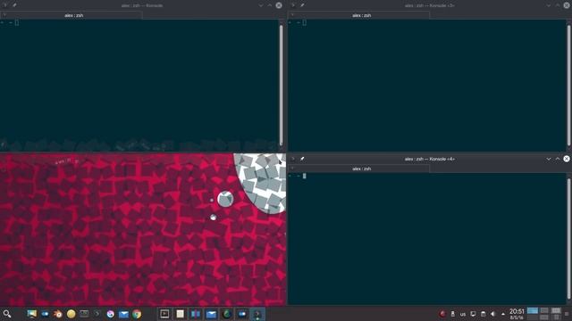Launch Google Chrome from the panel
Image resolution: width=572 pixels, height=321 pixels.
pyautogui.click(x=137, y=314)
